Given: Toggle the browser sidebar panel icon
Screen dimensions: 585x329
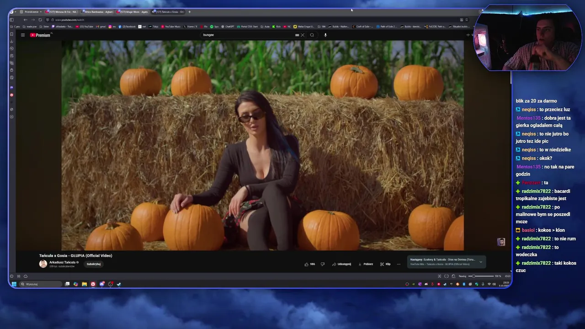Looking at the screenshot, I should click(11, 20).
